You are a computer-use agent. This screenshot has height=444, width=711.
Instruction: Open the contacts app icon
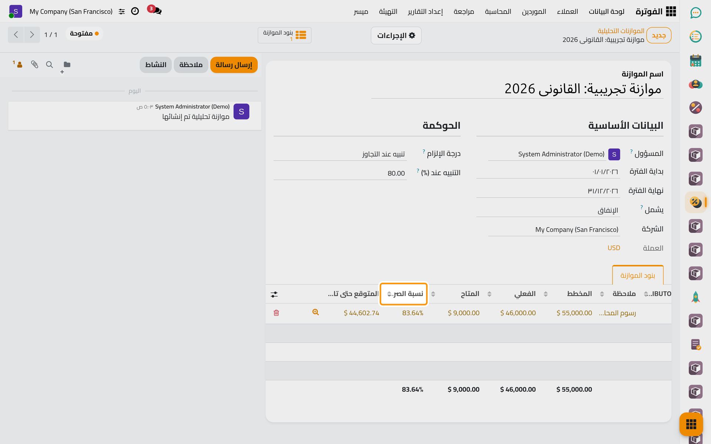(x=695, y=84)
